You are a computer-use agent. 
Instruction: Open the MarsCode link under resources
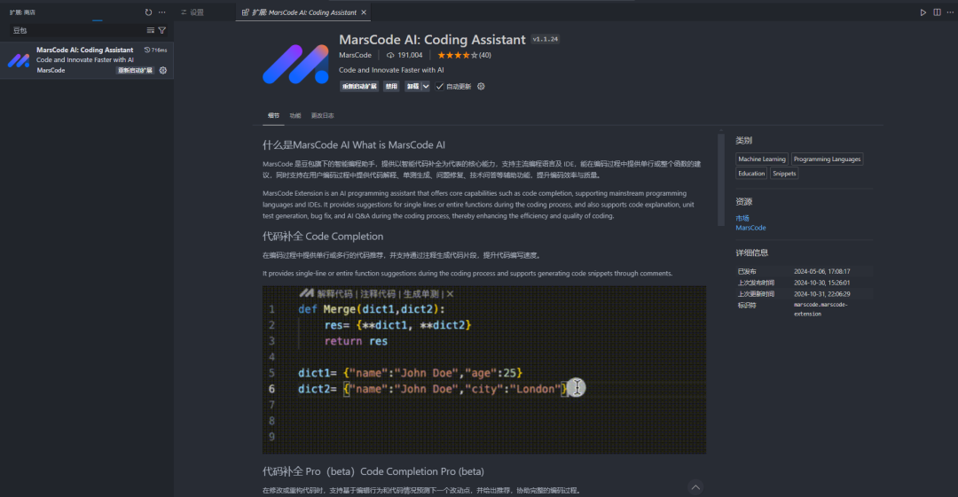[750, 228]
